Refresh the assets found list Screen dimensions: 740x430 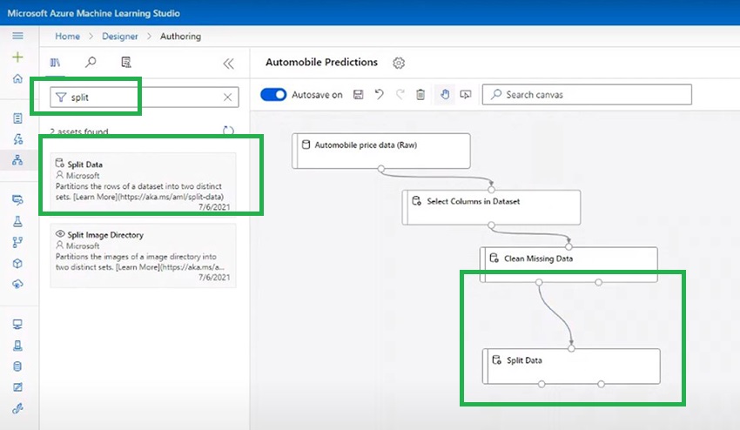(228, 131)
